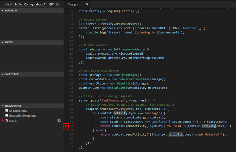Open the Debug Console icon
The width and height of the screenshot is (236, 152).
click(58, 4)
